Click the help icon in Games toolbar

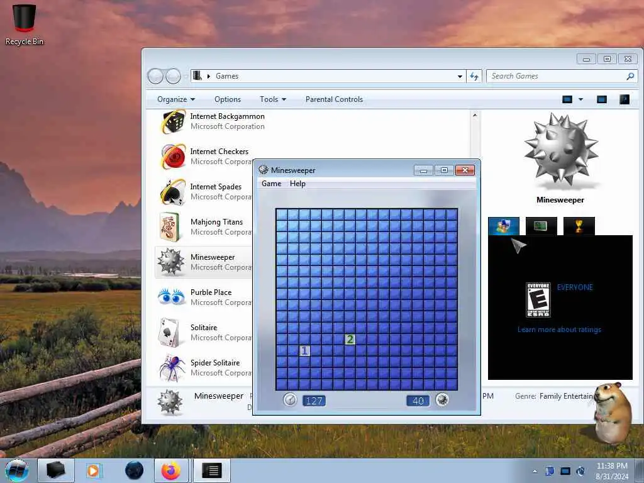625,99
